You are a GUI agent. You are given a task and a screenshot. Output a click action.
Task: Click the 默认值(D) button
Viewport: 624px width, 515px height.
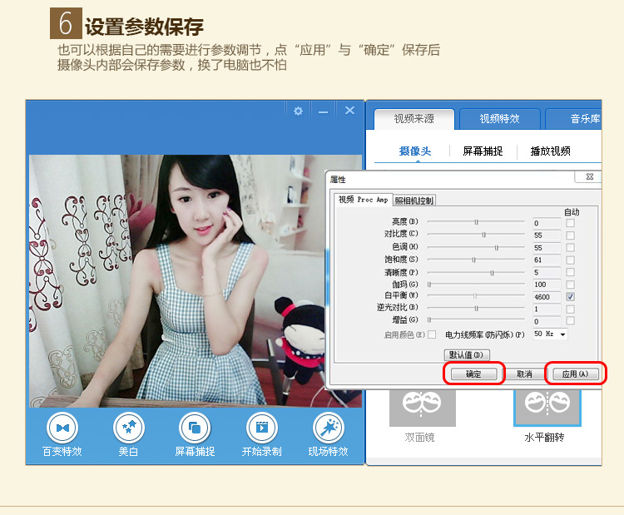click(467, 354)
